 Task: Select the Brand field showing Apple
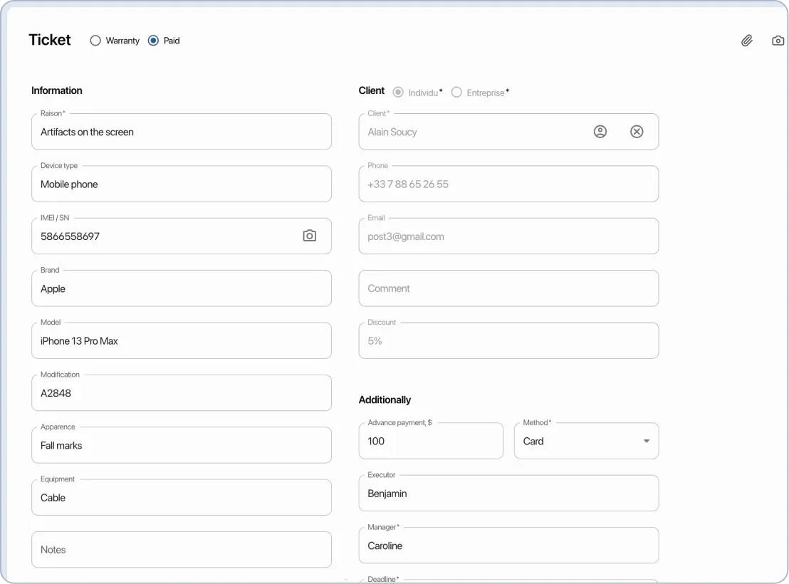(x=182, y=288)
